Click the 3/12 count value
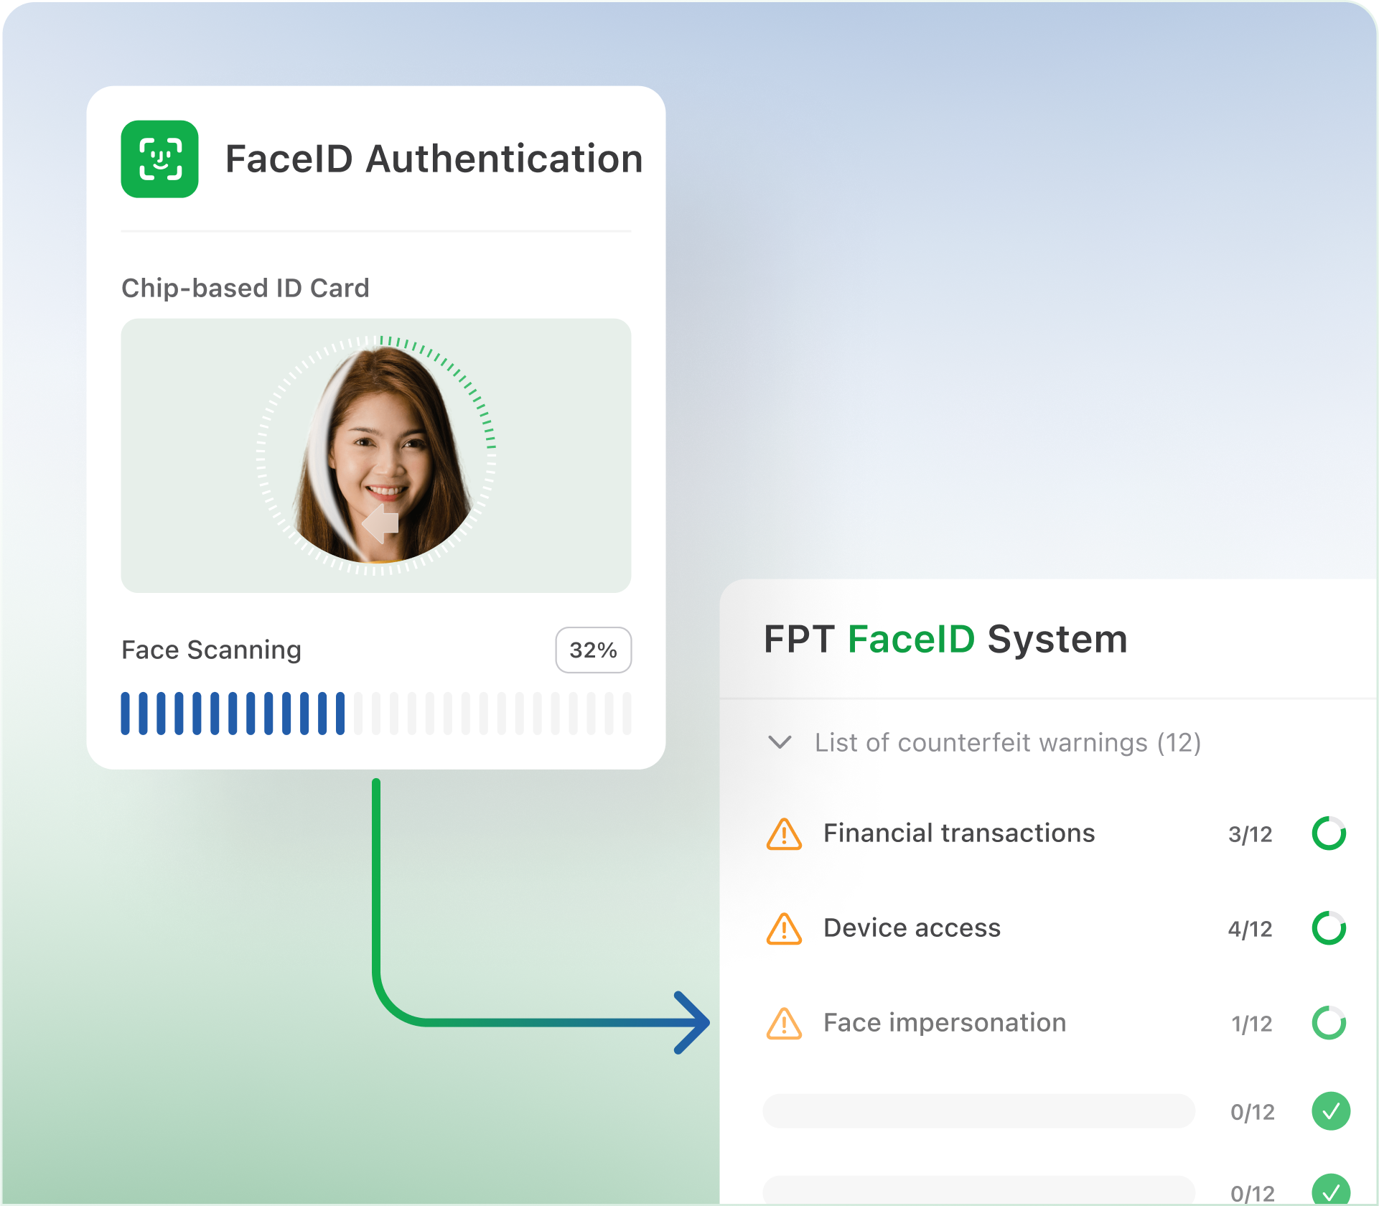This screenshot has height=1206, width=1379. point(1251,834)
